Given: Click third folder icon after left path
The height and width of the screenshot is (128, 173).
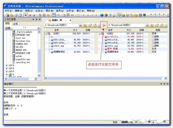Looking at the screenshot, I should 95,25.
